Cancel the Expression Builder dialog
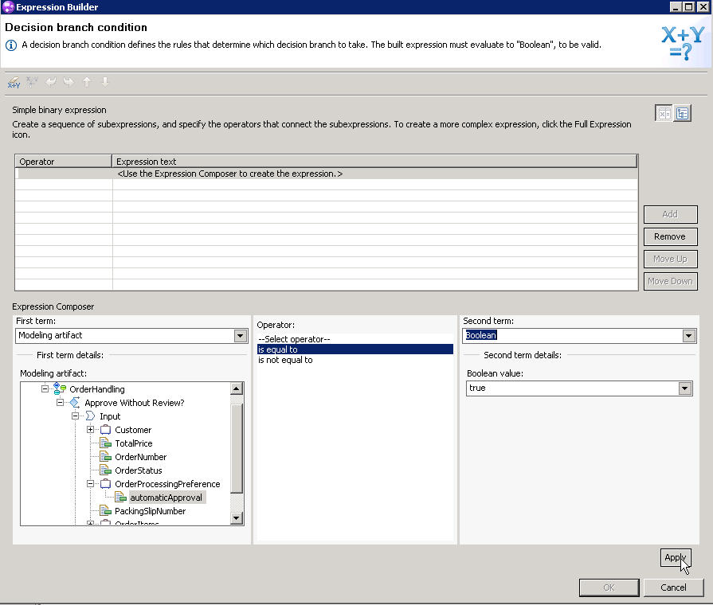The width and height of the screenshot is (713, 605). point(673,587)
